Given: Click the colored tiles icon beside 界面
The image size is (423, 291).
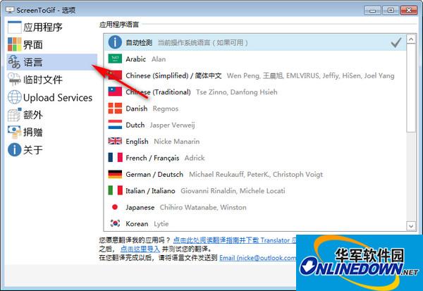Looking at the screenshot, I should [15, 44].
